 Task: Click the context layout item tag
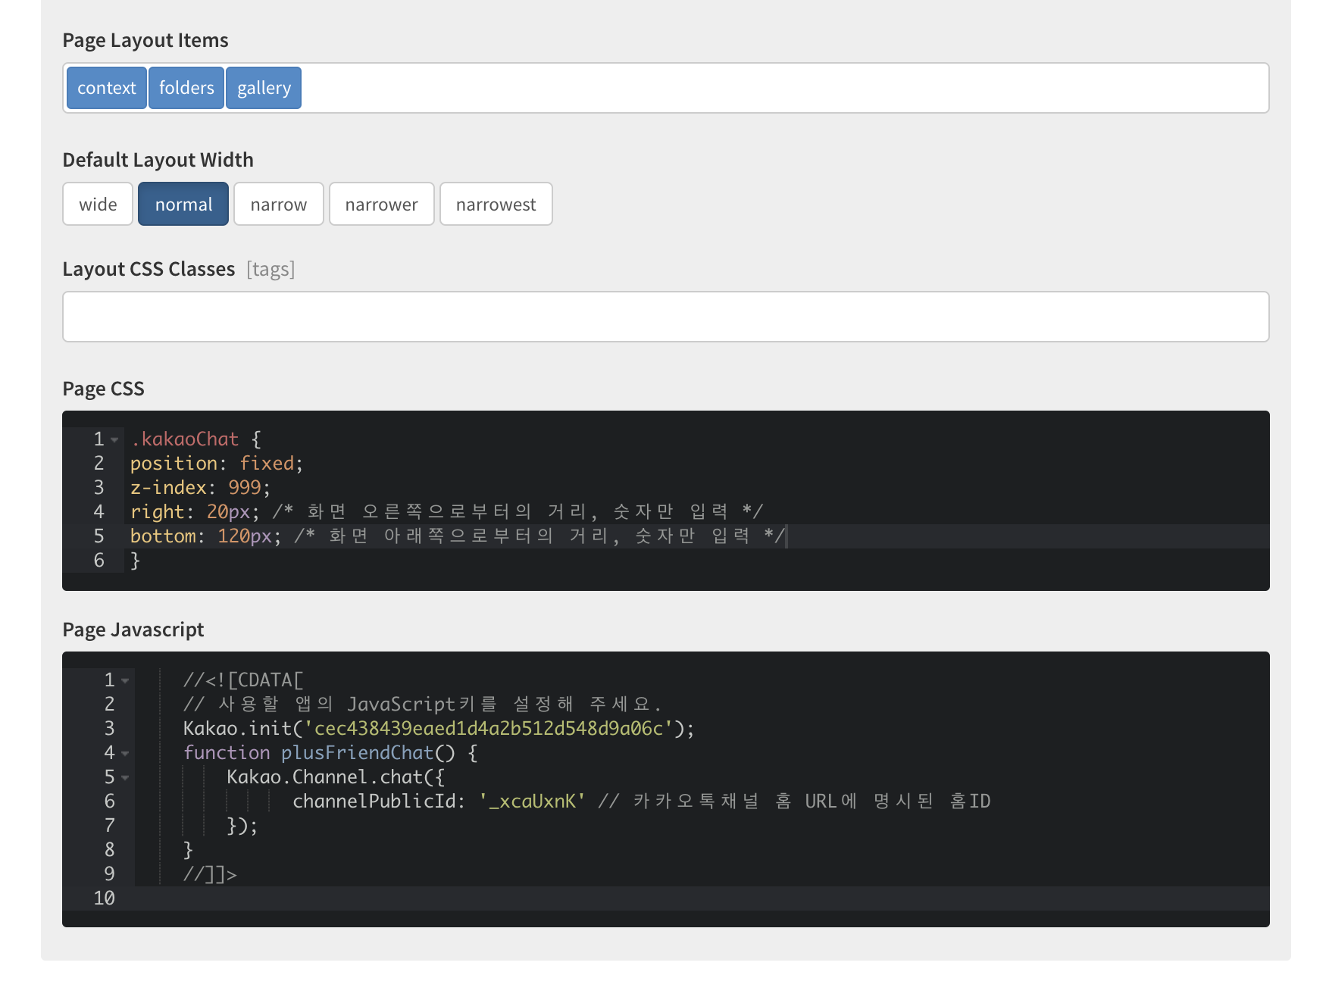tap(106, 88)
